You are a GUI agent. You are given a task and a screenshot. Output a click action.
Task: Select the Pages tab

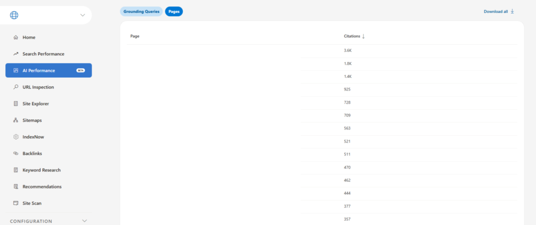coord(174,11)
